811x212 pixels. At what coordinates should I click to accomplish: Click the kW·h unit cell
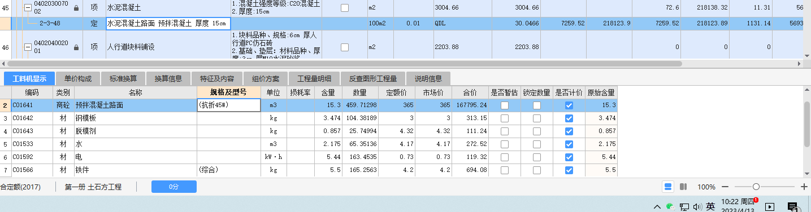(x=274, y=157)
